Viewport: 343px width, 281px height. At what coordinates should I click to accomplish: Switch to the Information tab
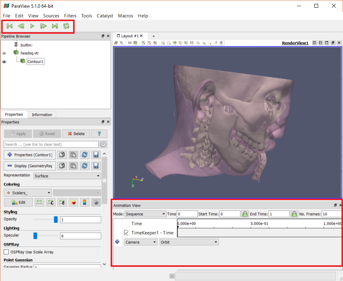click(42, 115)
